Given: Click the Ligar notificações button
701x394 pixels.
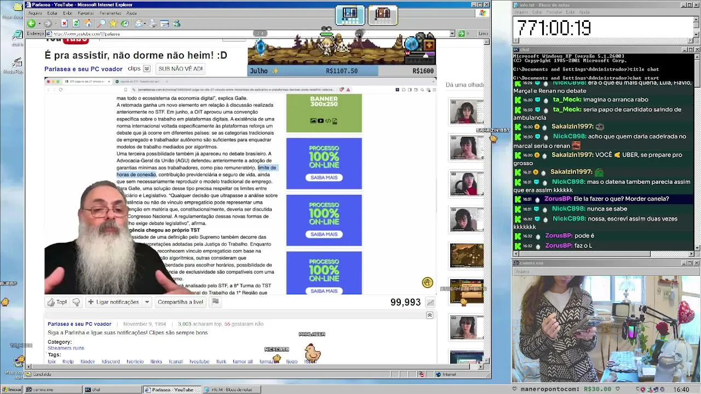Looking at the screenshot, I should (113, 302).
